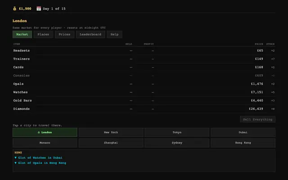Travel to Tokyo
The height and width of the screenshot is (180, 288).
tap(177, 132)
